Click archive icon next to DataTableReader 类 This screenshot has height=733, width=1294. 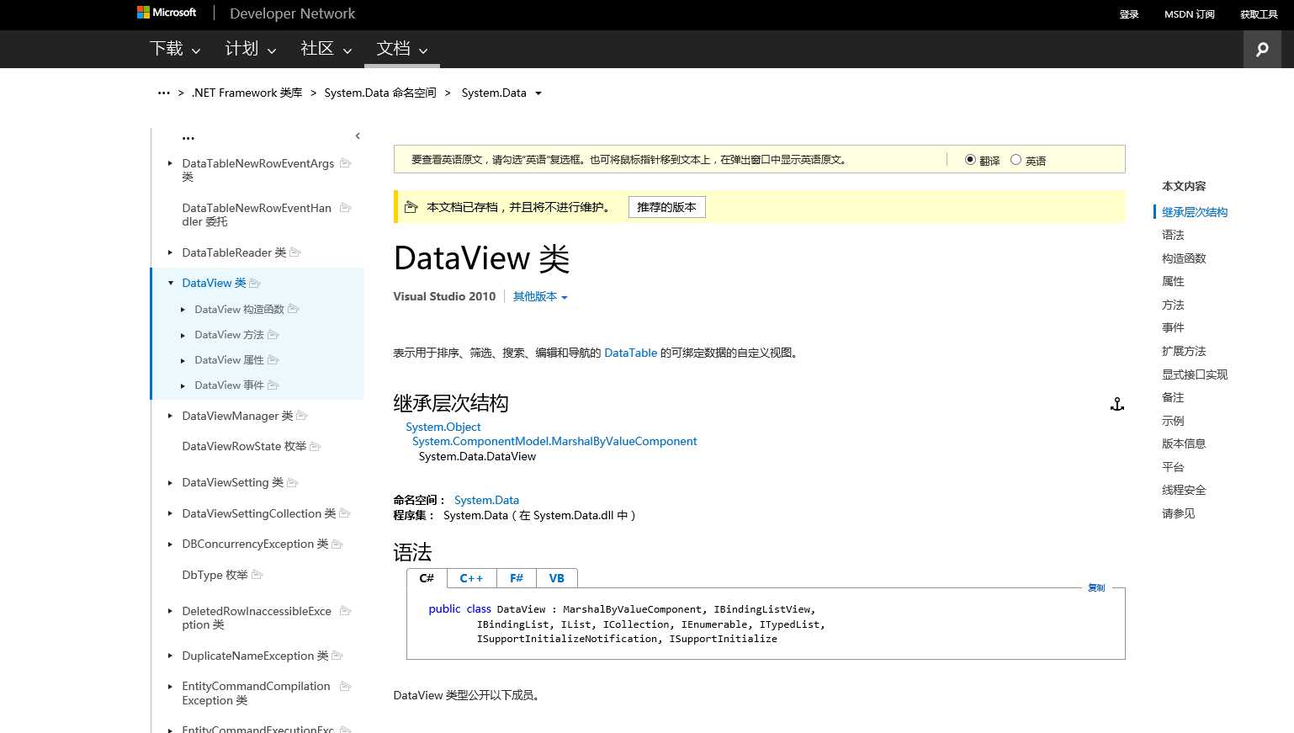[295, 252]
